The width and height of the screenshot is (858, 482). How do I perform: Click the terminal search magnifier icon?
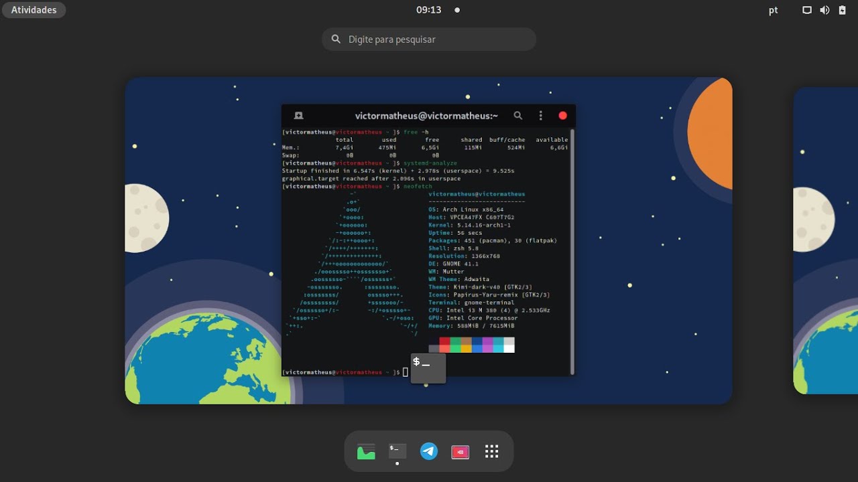[x=518, y=116]
